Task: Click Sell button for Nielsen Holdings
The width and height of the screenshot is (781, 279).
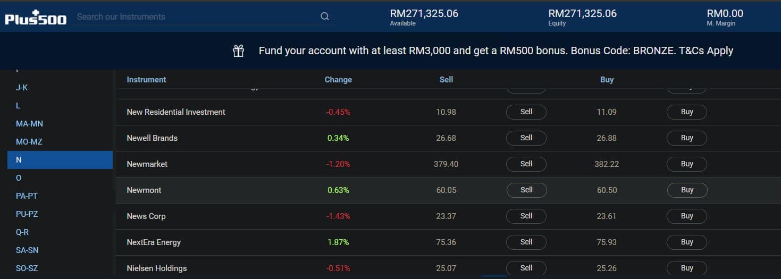Action: click(526, 268)
